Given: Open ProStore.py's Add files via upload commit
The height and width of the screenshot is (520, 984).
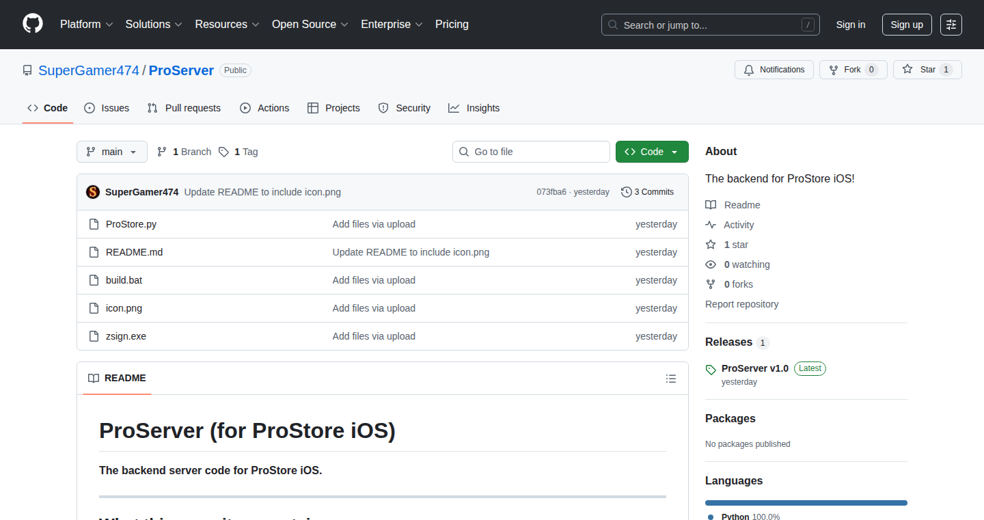Looking at the screenshot, I should click(374, 224).
